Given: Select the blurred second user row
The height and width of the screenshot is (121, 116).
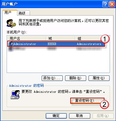Looking at the screenshot, I should point(56,49).
